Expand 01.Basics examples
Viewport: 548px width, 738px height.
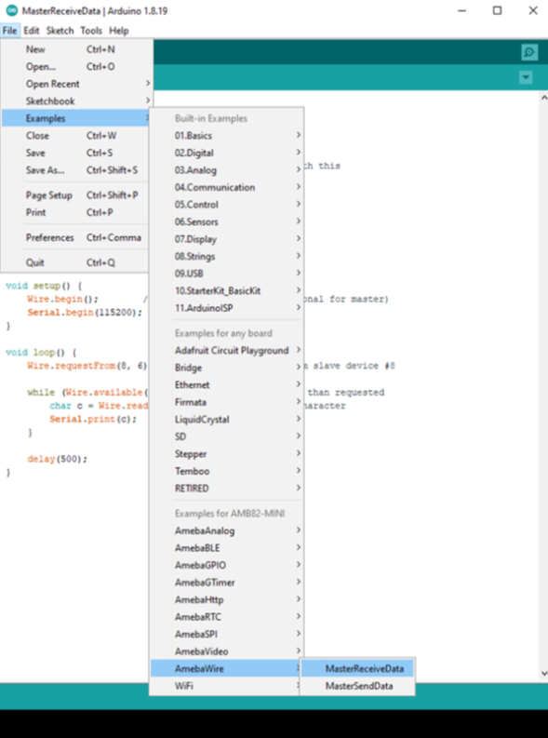pyautogui.click(x=227, y=136)
